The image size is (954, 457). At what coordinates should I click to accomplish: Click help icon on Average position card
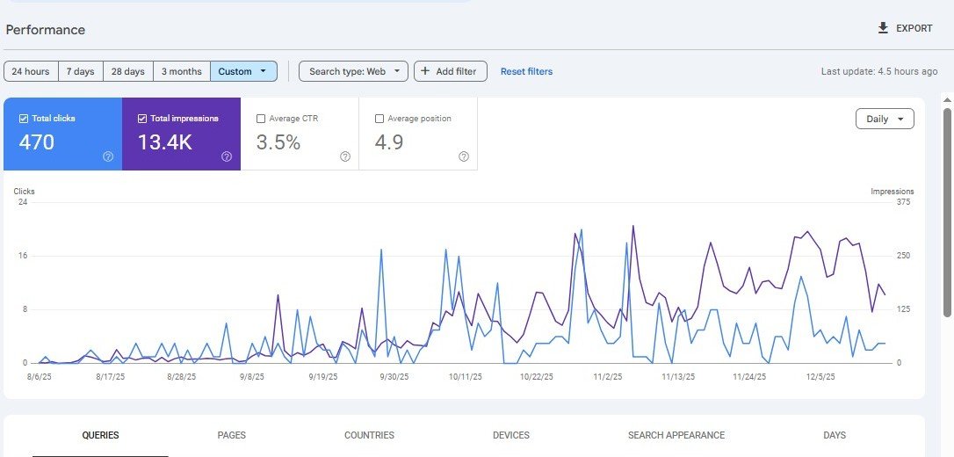coord(464,156)
